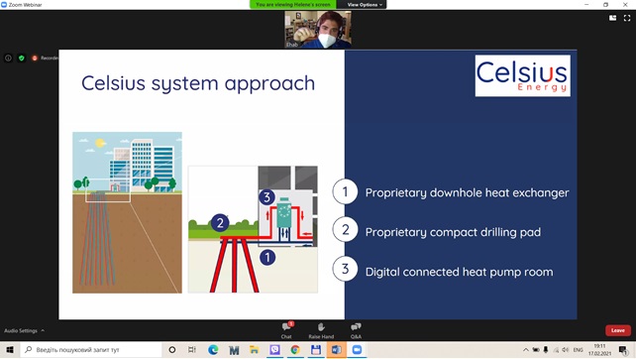Screen dimensions: 636x359
Task: Enter full screen mode
Action: [x=627, y=18]
